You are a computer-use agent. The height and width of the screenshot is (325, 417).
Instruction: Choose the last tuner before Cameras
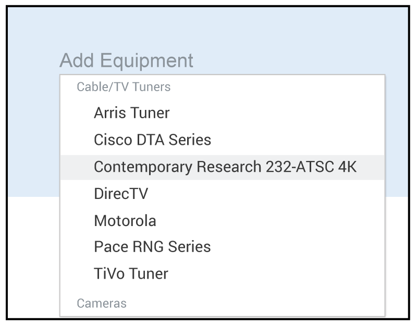(x=131, y=273)
